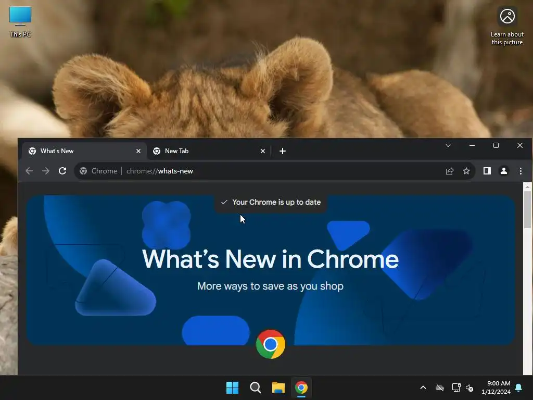Click the Chrome taskbar icon
Viewport: 533px width, 400px height.
[301, 387]
